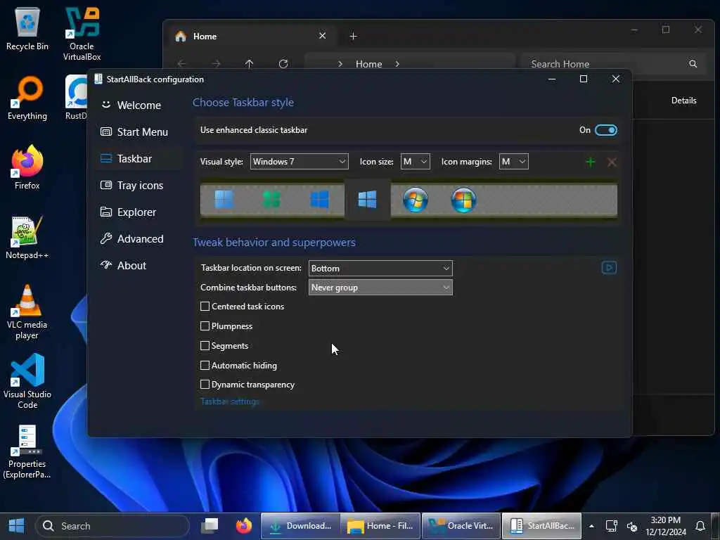Screen dimensions: 720x540
Task: Open Properties ExplorerPatcher desktop shortcut
Action: [x=27, y=452]
